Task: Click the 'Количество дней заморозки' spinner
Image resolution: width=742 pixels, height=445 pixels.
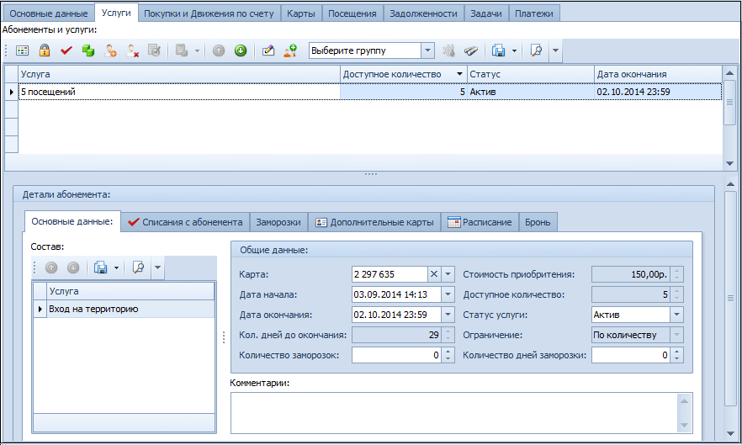Action: 676,355
